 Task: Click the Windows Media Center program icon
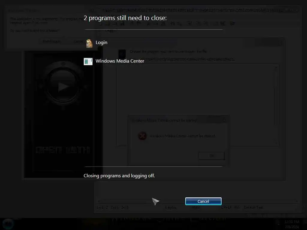88,62
